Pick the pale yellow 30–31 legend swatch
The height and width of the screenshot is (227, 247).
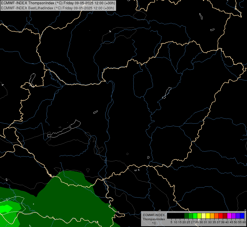pos(204,216)
